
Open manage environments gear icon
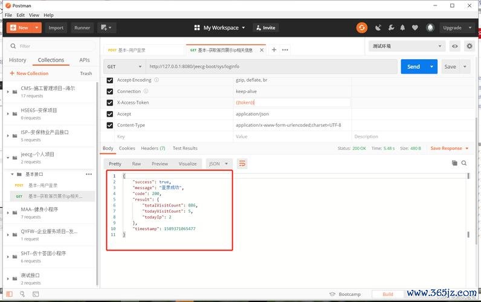[470, 46]
